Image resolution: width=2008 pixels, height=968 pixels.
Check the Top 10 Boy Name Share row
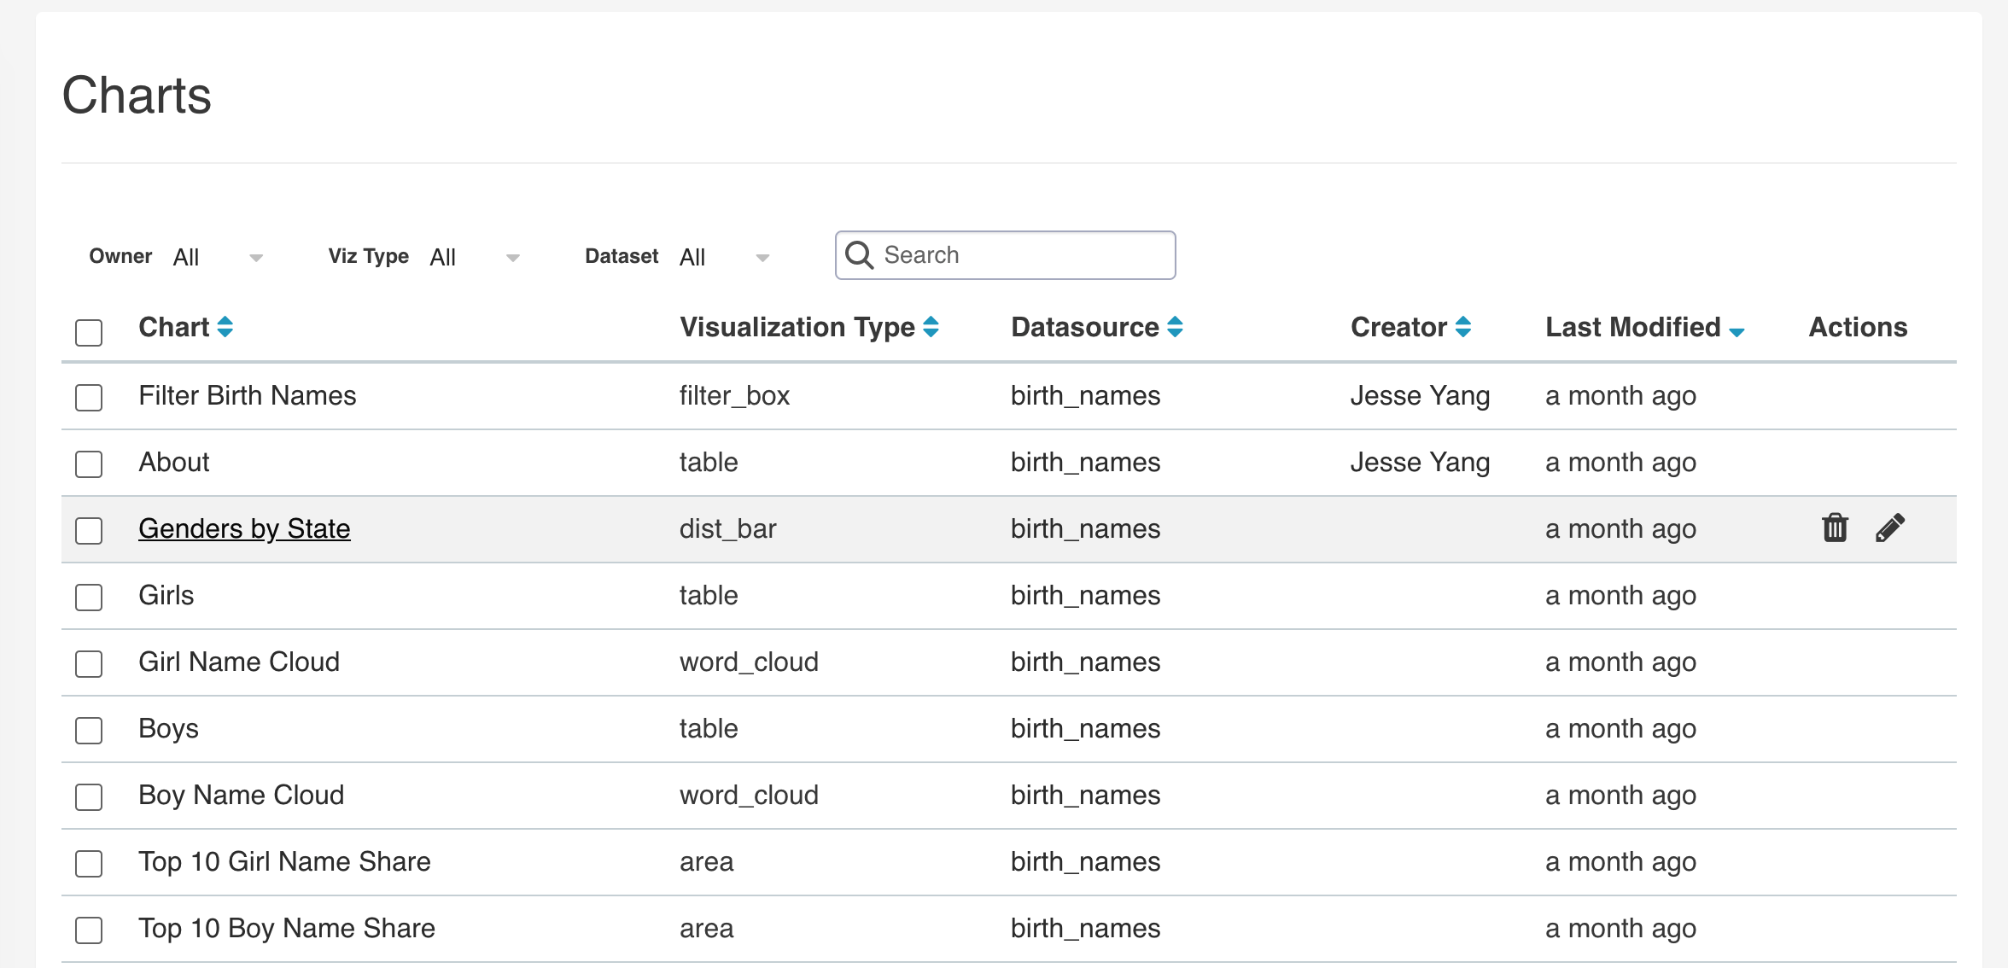(89, 930)
